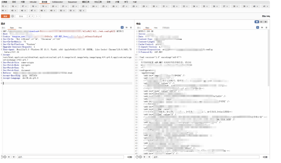Open request editor hamburger menu
Image resolution: width=281 pixels, height=163 pixels.
coord(131,27)
